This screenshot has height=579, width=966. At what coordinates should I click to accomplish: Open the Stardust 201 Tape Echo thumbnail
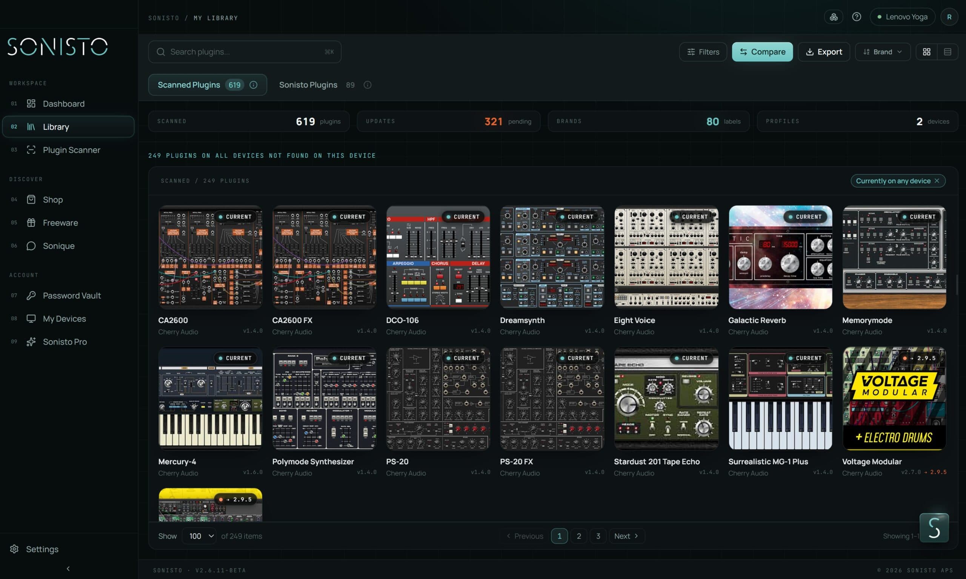tap(666, 399)
